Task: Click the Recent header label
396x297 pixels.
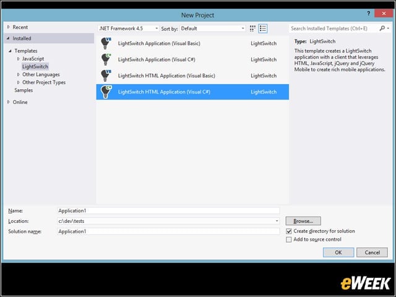Action: tap(20, 27)
